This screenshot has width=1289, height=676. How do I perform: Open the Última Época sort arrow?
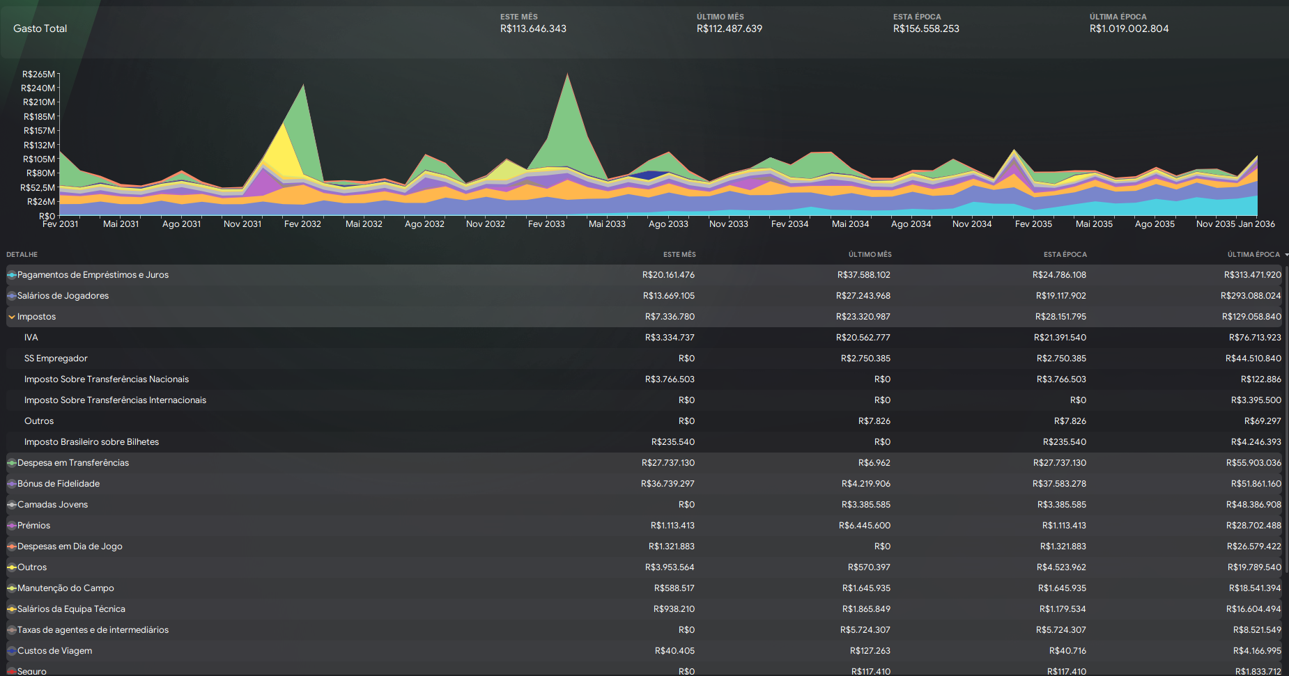click(1286, 255)
